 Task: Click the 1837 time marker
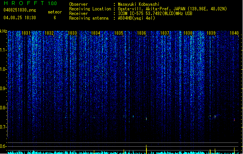click(165, 33)
